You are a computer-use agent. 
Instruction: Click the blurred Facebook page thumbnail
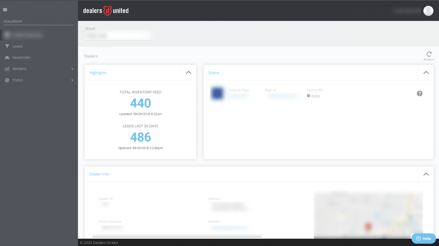tap(217, 93)
